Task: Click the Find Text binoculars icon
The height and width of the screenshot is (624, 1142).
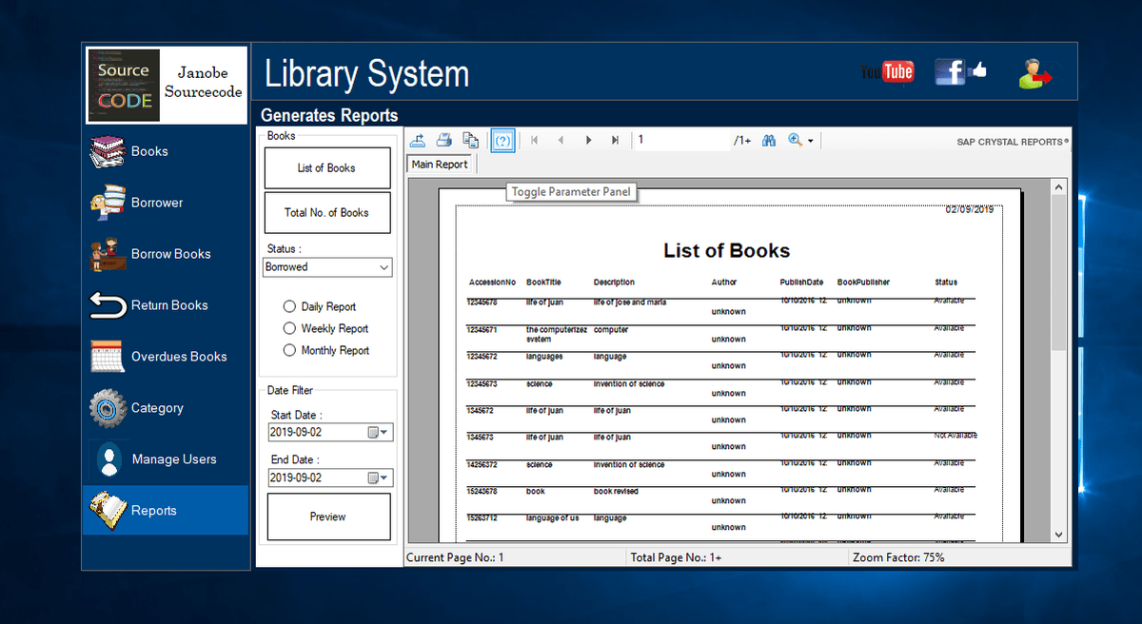Action: click(769, 140)
